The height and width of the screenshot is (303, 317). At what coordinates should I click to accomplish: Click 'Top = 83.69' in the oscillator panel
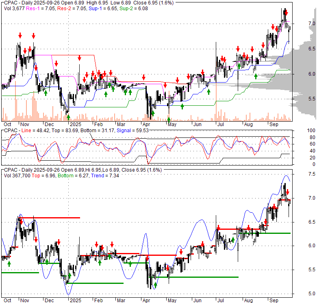click(x=65, y=131)
